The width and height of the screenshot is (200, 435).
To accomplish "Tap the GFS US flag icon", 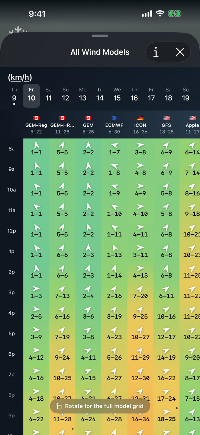I will coord(167,118).
